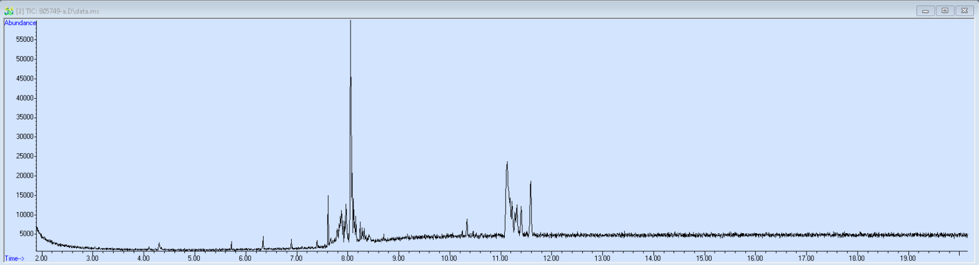Click the y-axis value 20000

pyautogui.click(x=25, y=176)
